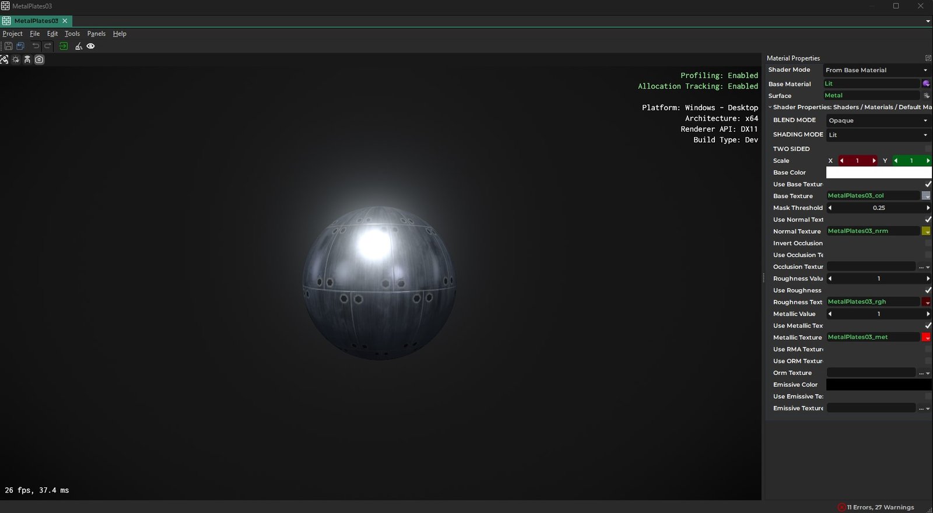Increase Metallic Value with right arrow

pos(928,314)
